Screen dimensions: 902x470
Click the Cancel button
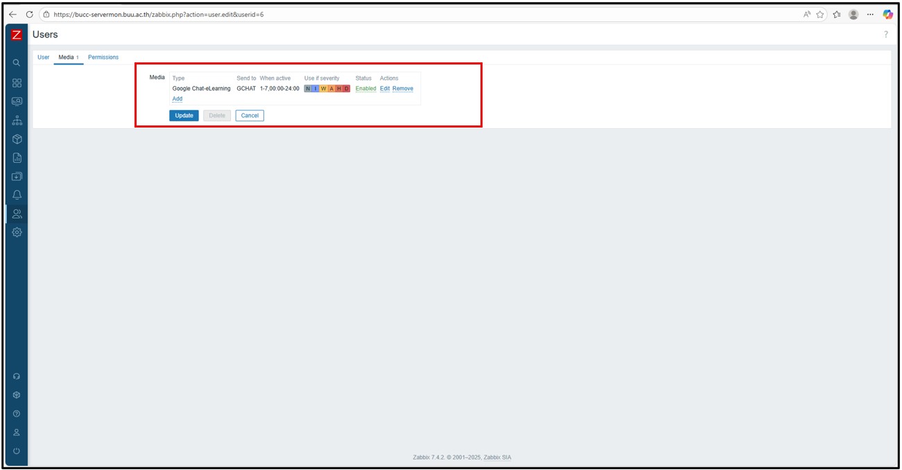[x=250, y=116]
